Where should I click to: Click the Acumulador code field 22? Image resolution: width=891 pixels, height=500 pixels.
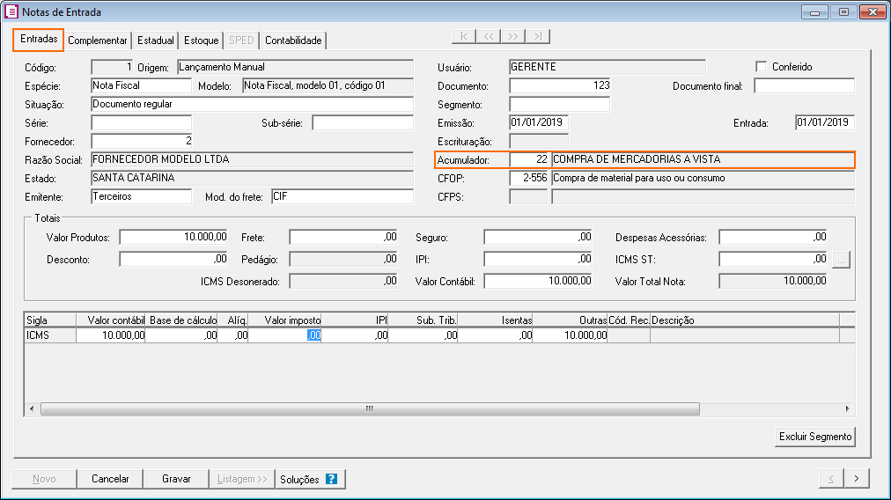pyautogui.click(x=529, y=159)
